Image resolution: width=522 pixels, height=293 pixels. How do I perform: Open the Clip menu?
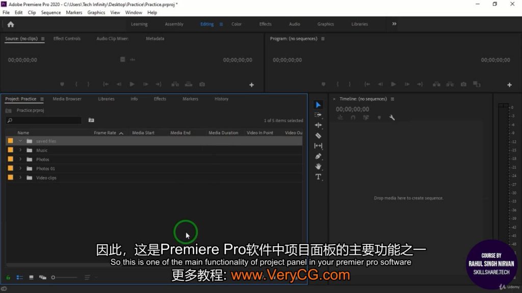pos(32,13)
